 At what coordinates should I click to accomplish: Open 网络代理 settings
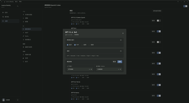(x=32, y=55)
